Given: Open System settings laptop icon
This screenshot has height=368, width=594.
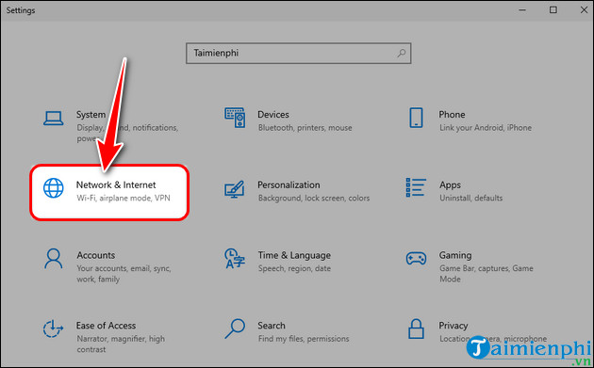Looking at the screenshot, I should pyautogui.click(x=53, y=118).
